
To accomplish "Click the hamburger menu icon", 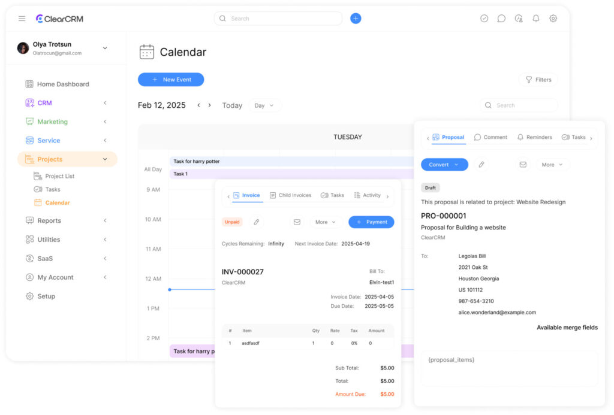I will click(22, 19).
